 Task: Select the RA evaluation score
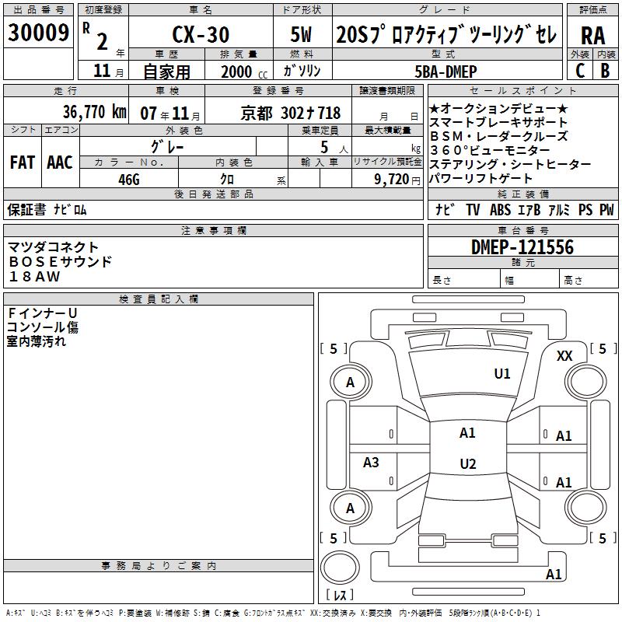point(592,36)
